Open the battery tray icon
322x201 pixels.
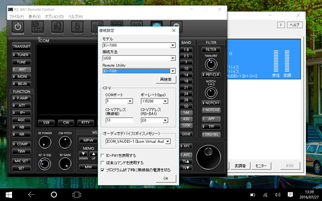coord(253,195)
